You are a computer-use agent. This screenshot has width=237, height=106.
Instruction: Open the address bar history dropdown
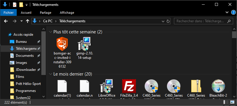[x=163, y=21]
